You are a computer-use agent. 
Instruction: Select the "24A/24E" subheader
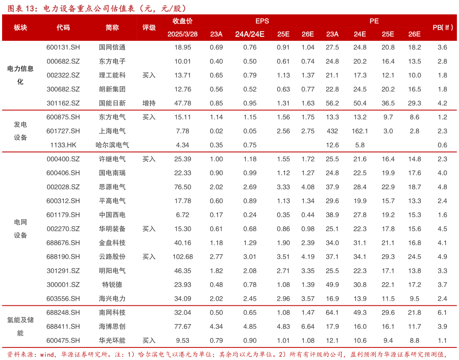250,34
